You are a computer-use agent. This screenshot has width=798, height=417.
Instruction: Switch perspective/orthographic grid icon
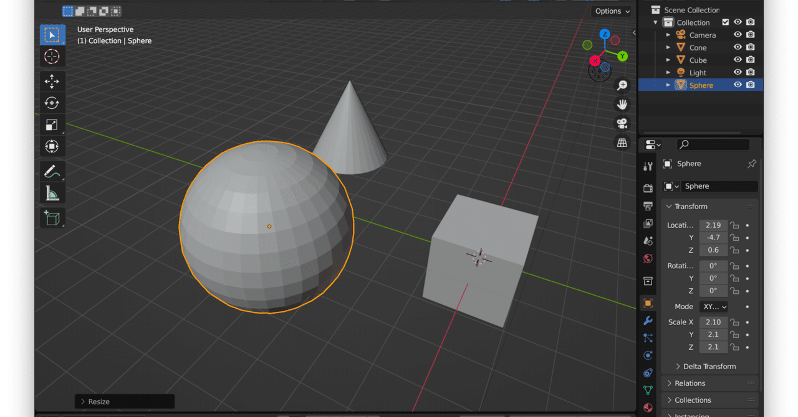(622, 143)
